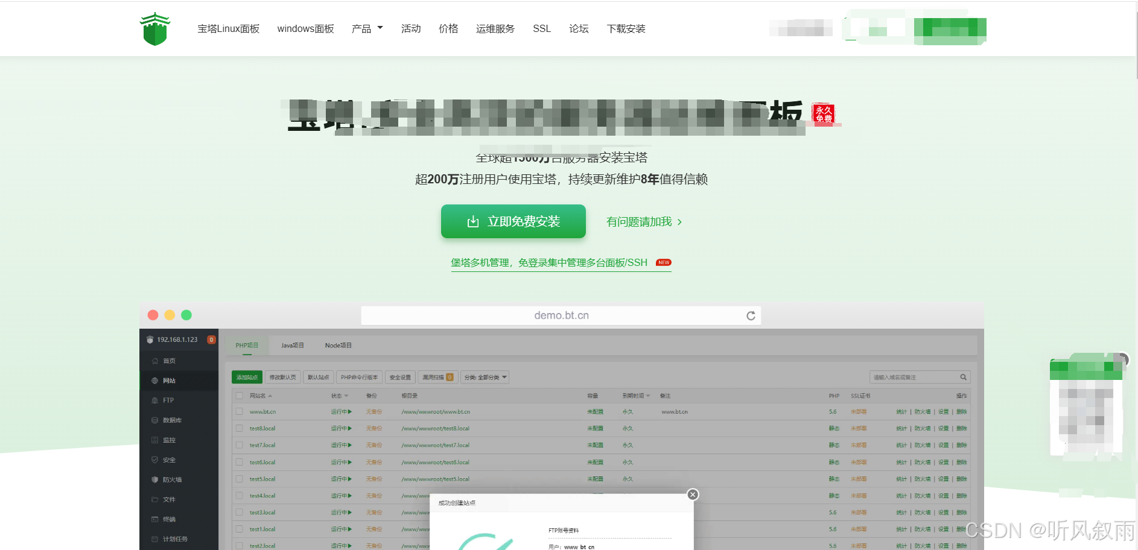Click the 修改默认页 button
The height and width of the screenshot is (550, 1138).
282,378
